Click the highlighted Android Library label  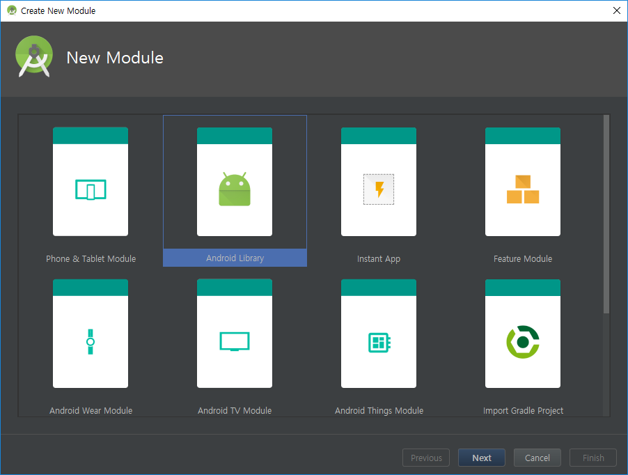pos(235,258)
